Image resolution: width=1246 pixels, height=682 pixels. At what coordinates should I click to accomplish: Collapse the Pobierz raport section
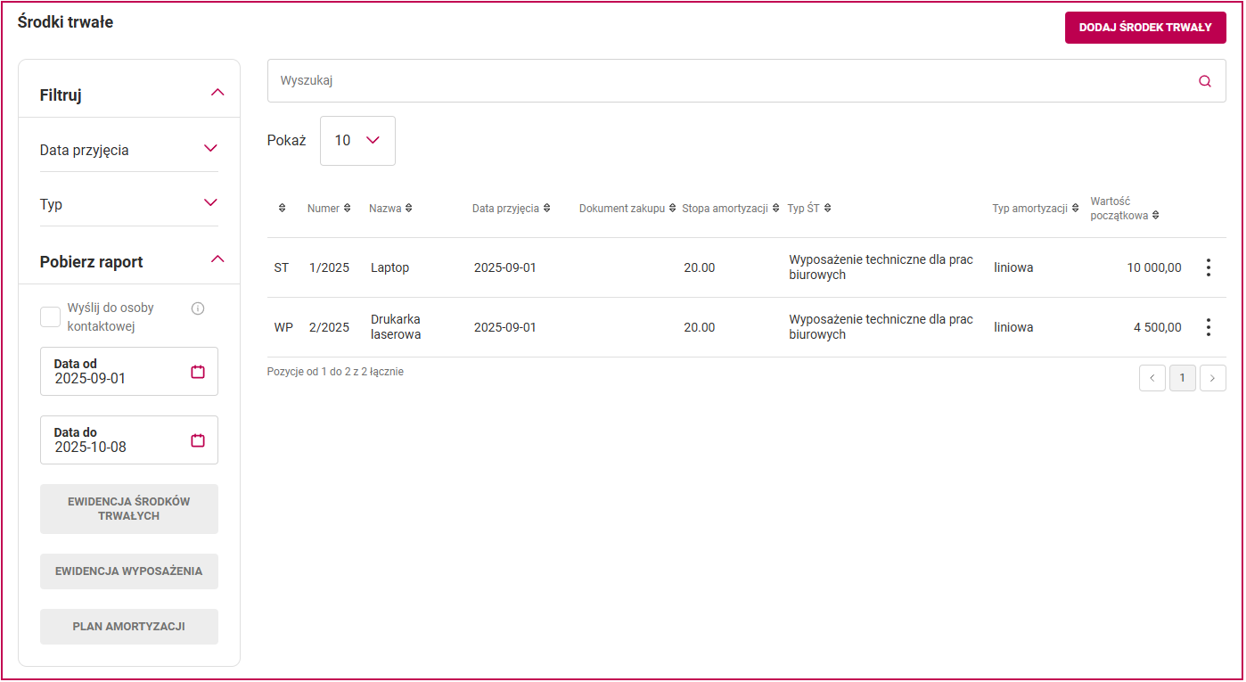click(x=217, y=259)
